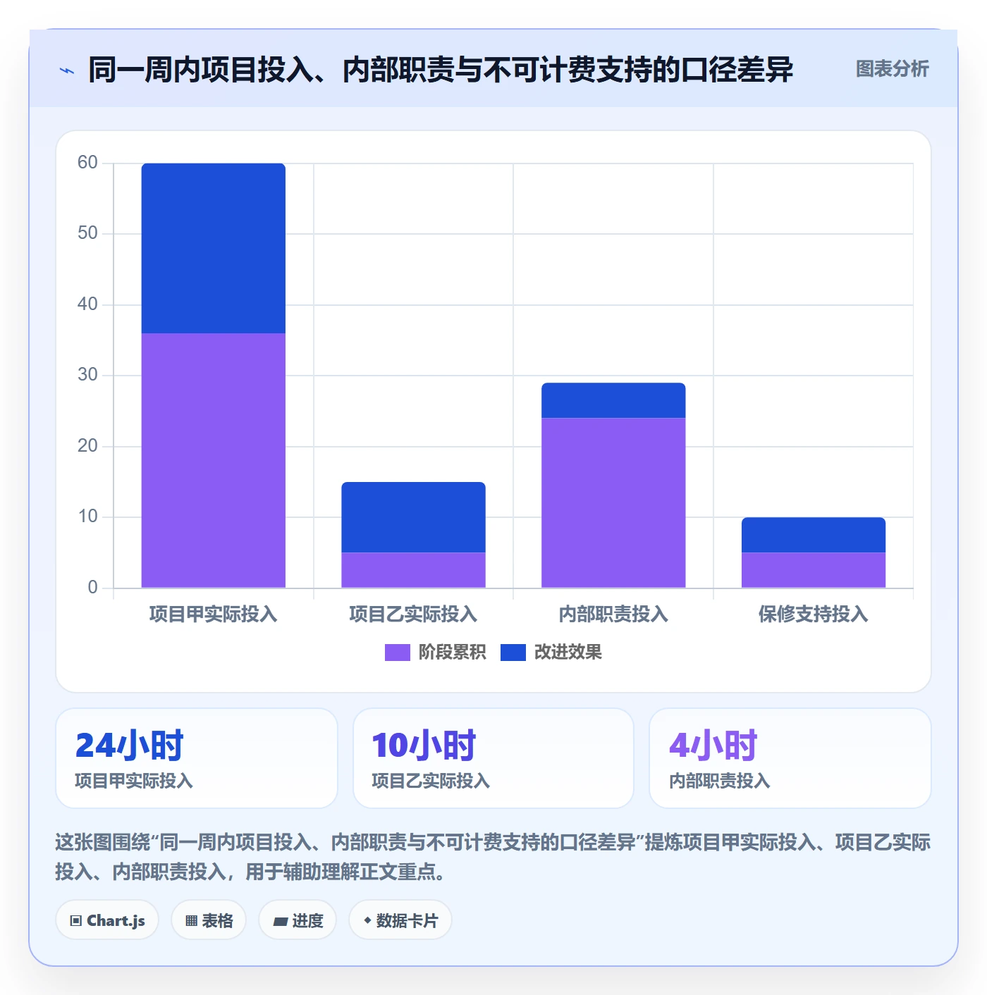This screenshot has height=995, width=987.
Task: Click the 保修支持投入 axis label
Action: point(814,614)
